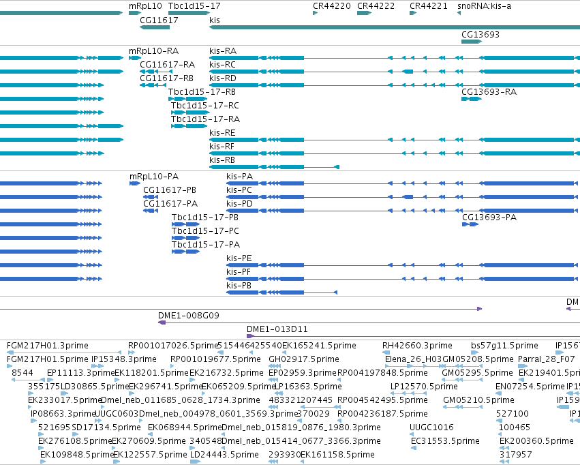
Task: Select the FGM217H01.3prime EST label
Action: pyautogui.click(x=48, y=346)
